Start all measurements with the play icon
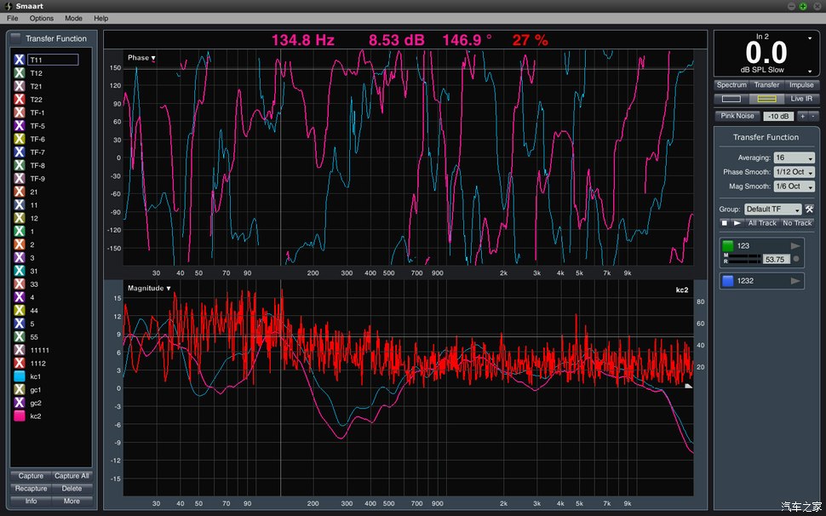 click(x=737, y=223)
